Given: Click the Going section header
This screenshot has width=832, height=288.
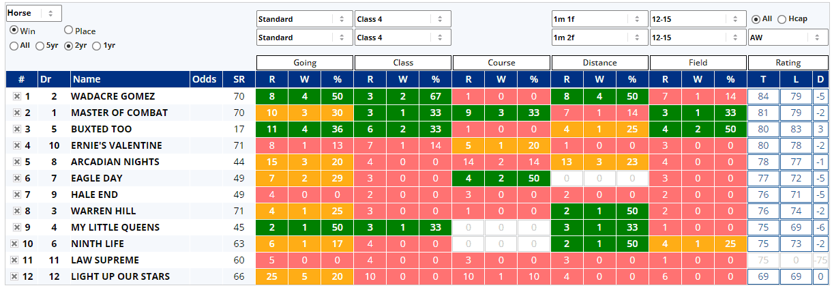Looking at the screenshot, I should coord(305,63).
